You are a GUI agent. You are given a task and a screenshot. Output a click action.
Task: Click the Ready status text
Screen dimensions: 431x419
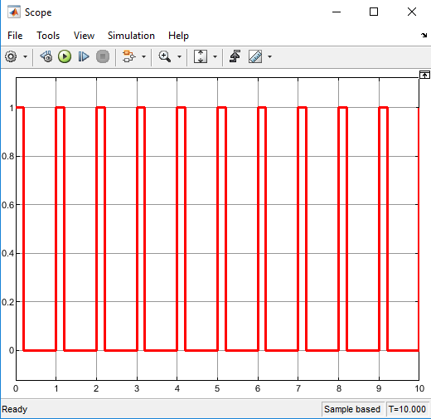click(14, 409)
